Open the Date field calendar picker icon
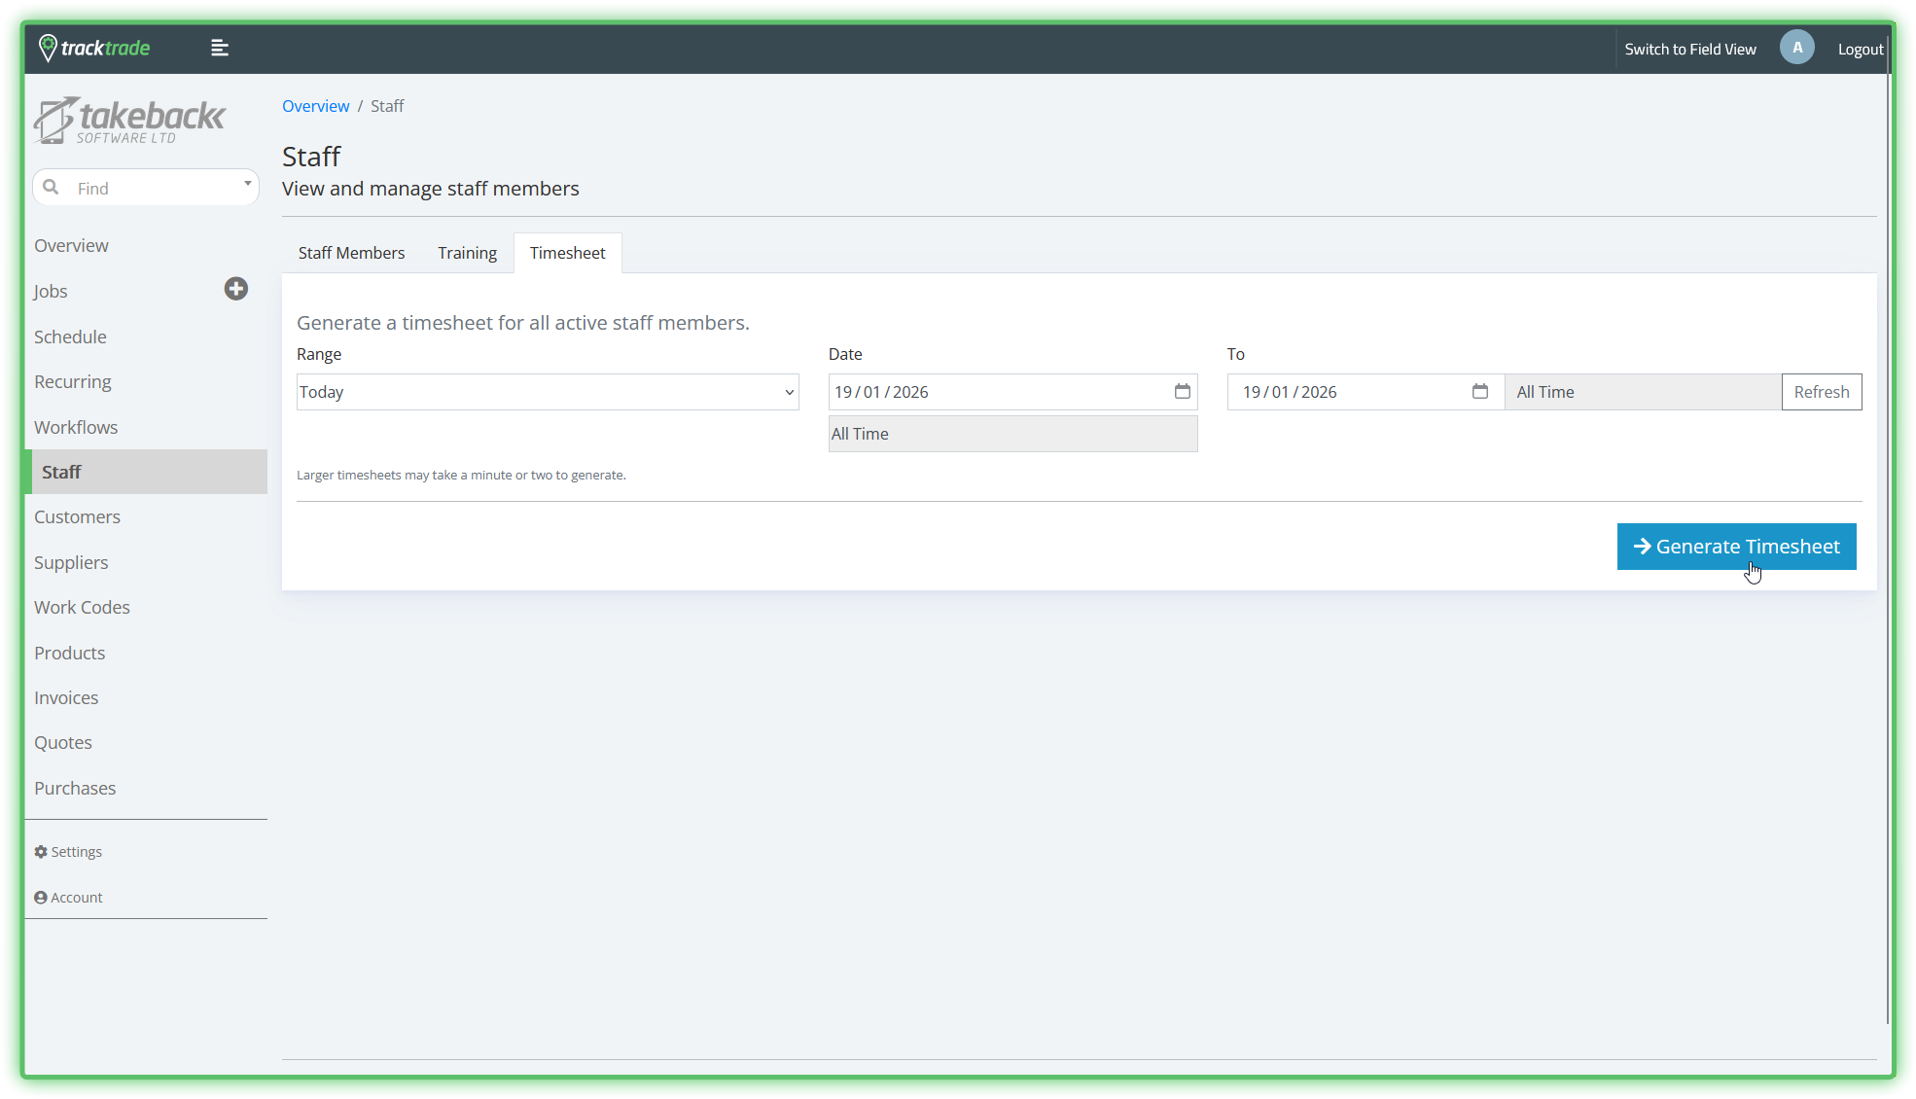The image size is (1916, 1099). (x=1182, y=391)
